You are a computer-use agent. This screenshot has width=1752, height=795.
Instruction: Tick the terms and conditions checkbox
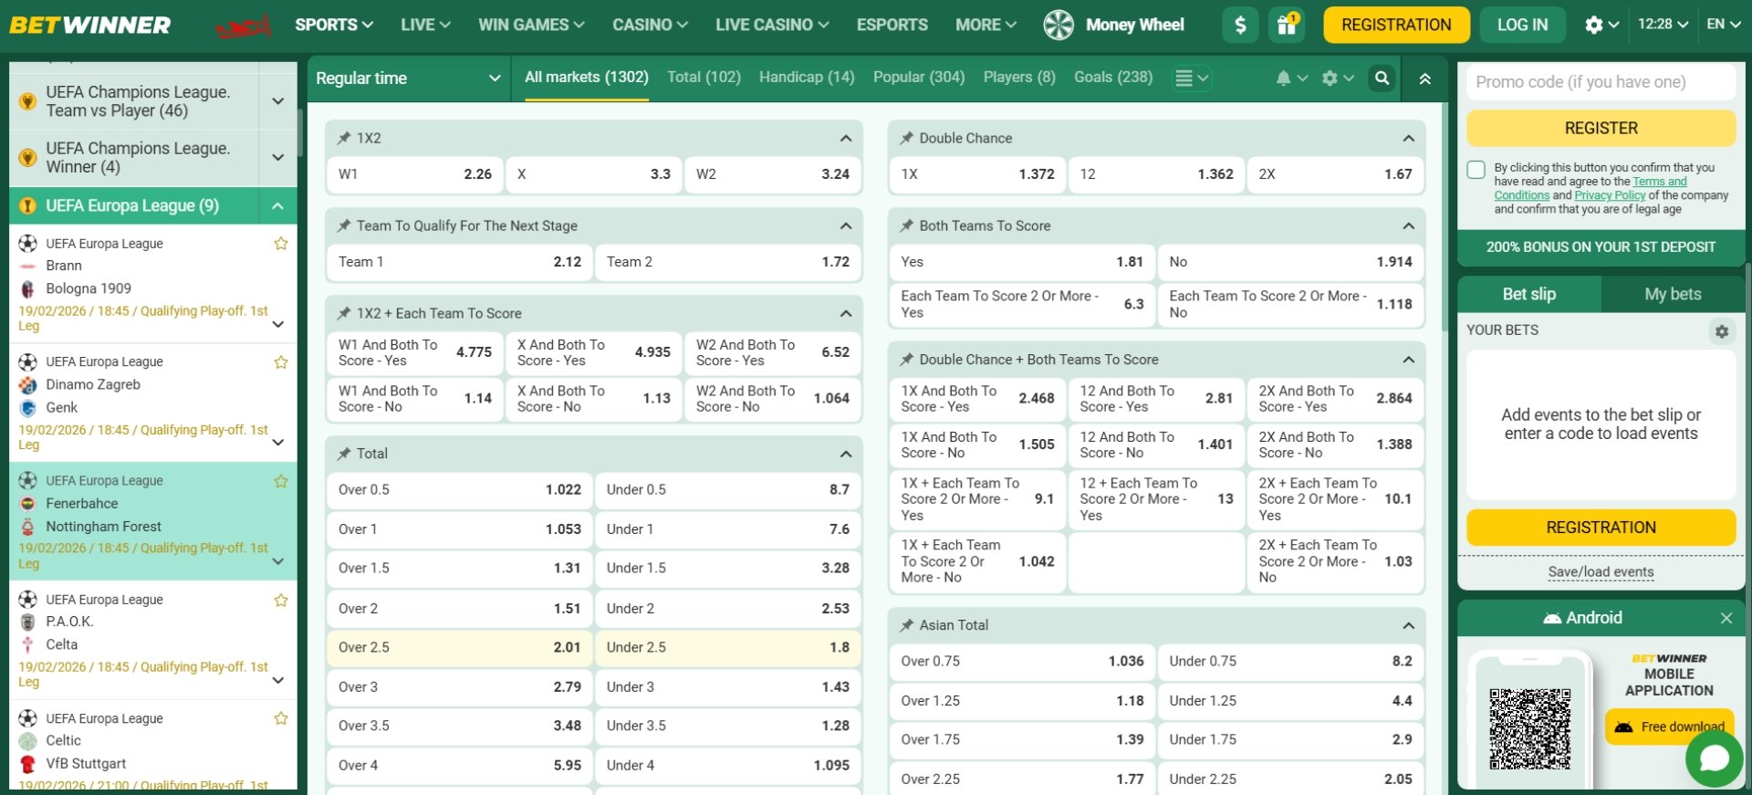coord(1476,170)
